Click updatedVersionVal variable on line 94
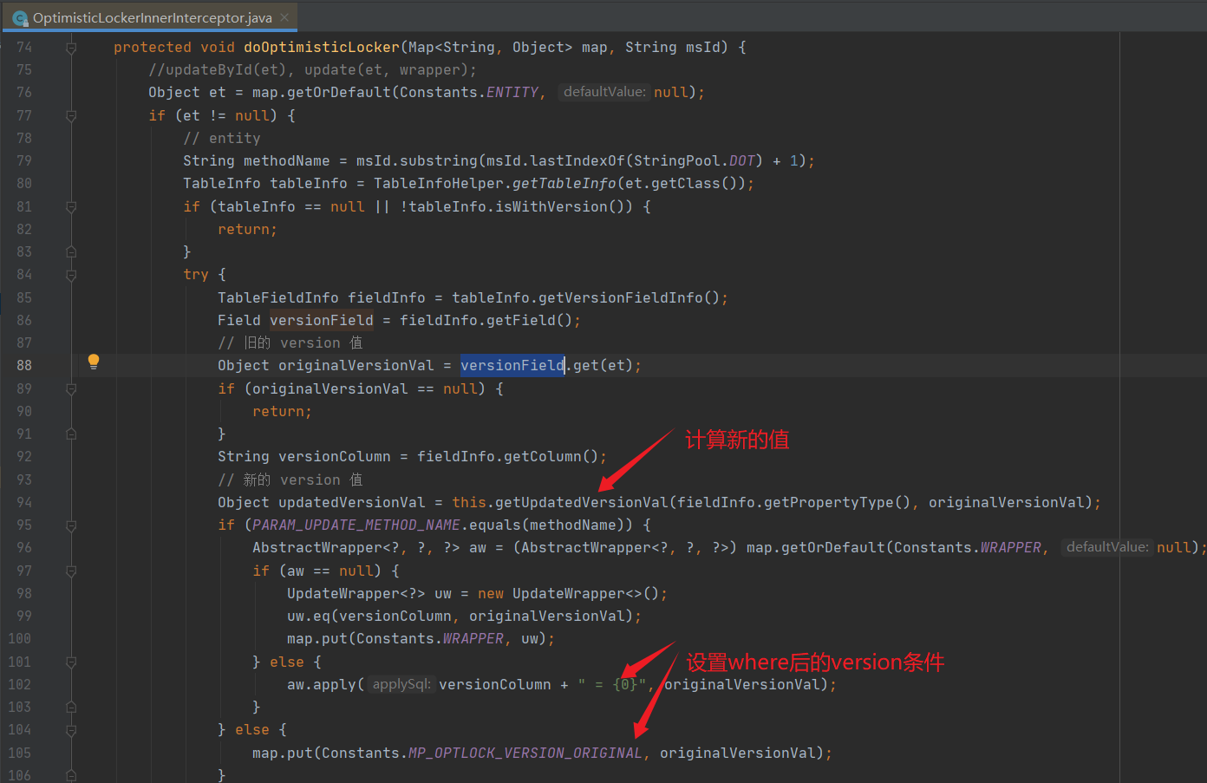The image size is (1207, 783). [x=352, y=503]
